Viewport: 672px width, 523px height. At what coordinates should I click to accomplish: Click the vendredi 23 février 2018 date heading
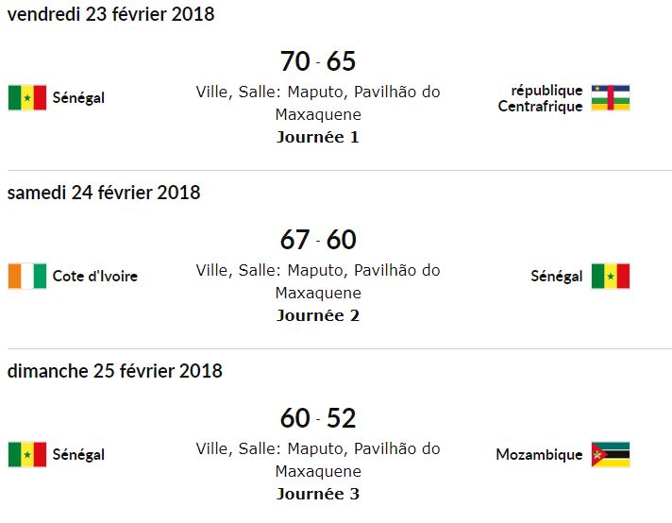click(x=111, y=14)
